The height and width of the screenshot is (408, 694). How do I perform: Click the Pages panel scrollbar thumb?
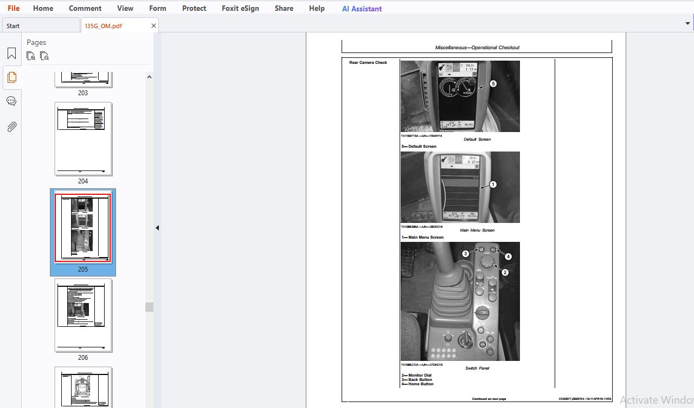pos(149,307)
